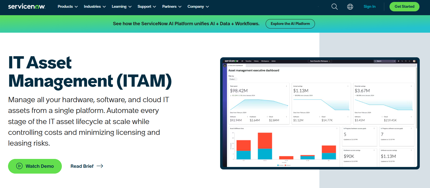
Task: Click All in dashboard navigation
Action: (242, 61)
